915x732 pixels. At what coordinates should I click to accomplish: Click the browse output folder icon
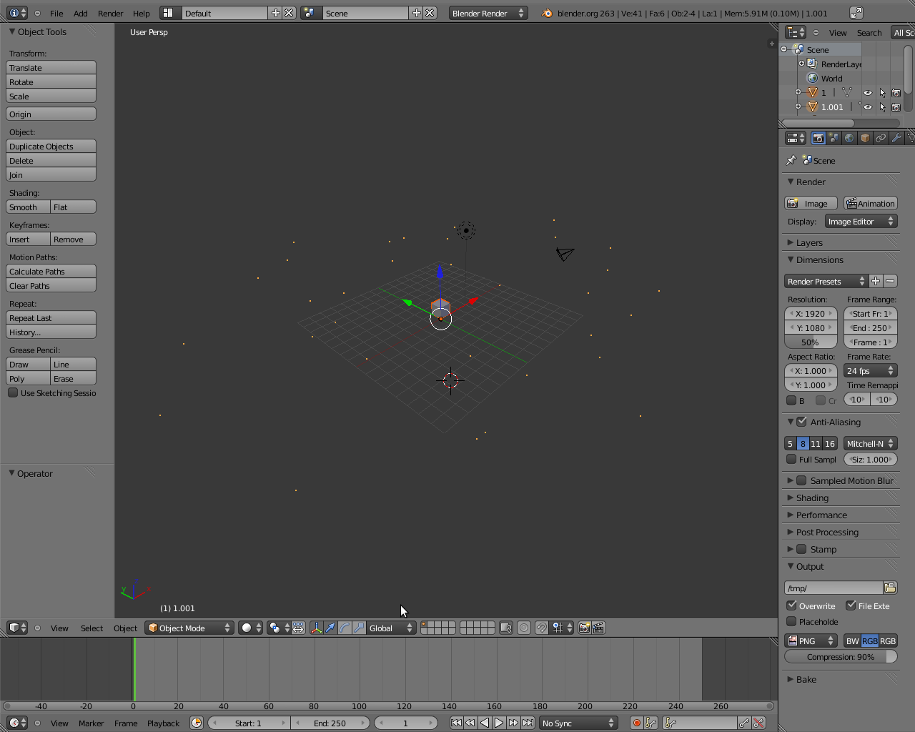pyautogui.click(x=890, y=588)
